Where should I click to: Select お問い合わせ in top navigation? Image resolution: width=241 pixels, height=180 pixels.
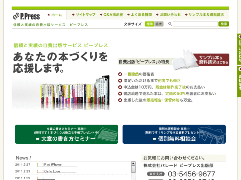click(x=168, y=15)
